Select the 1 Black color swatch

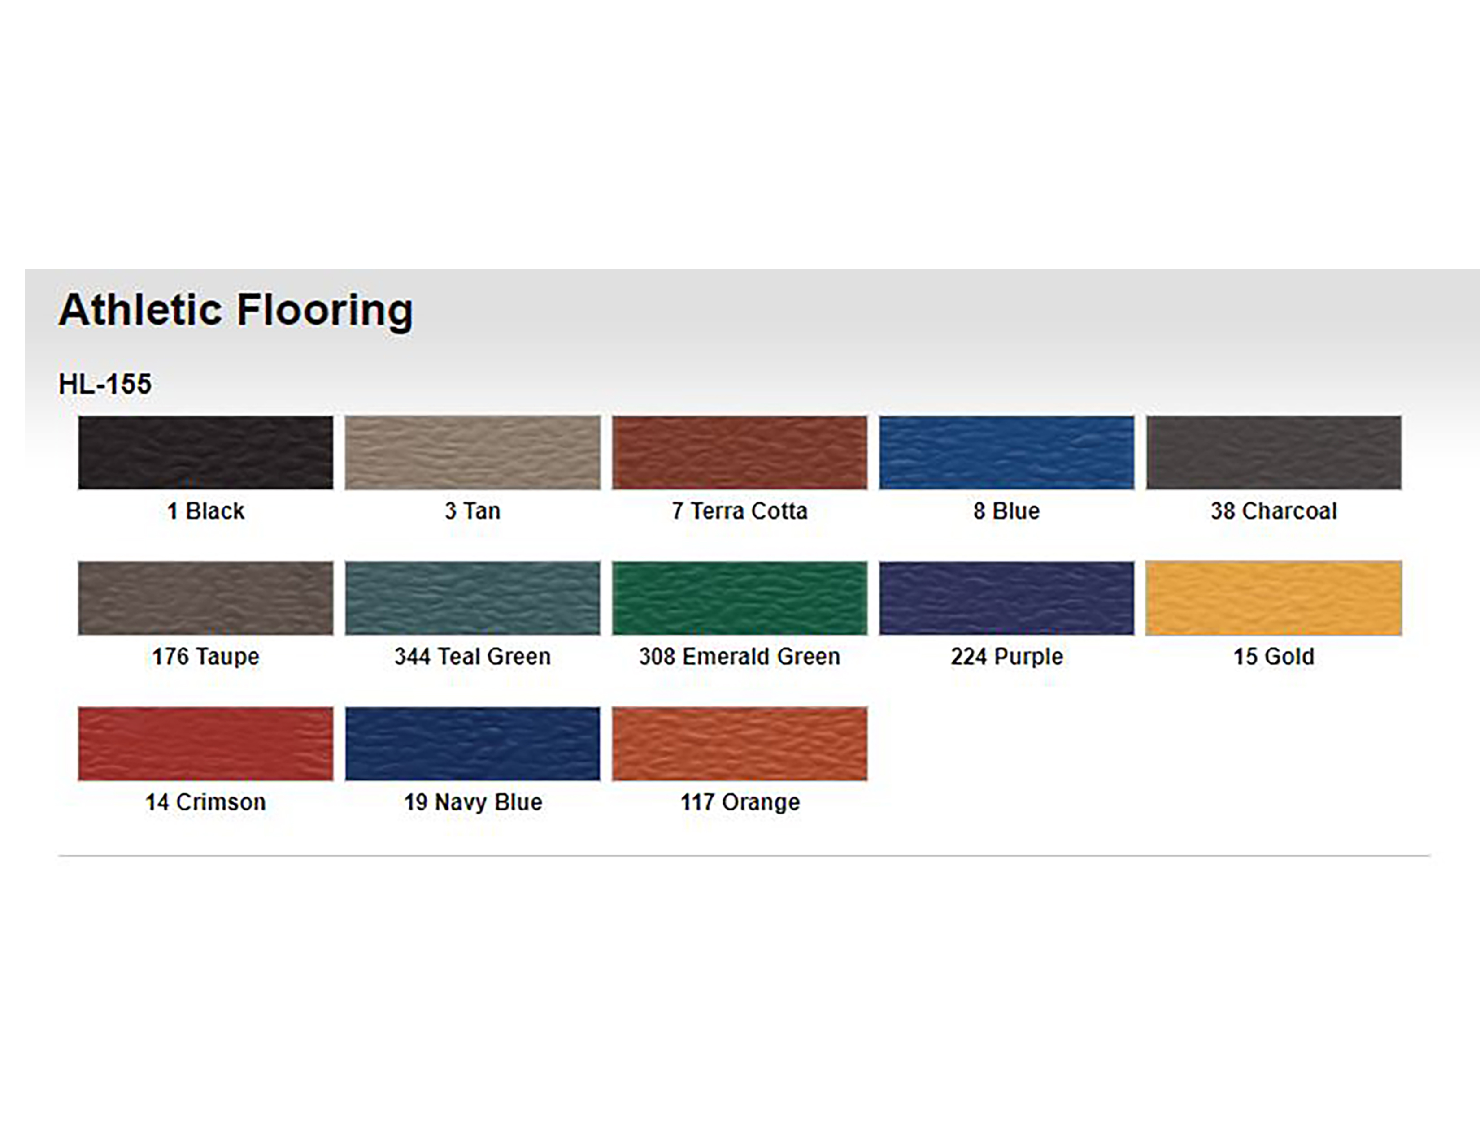click(x=205, y=452)
